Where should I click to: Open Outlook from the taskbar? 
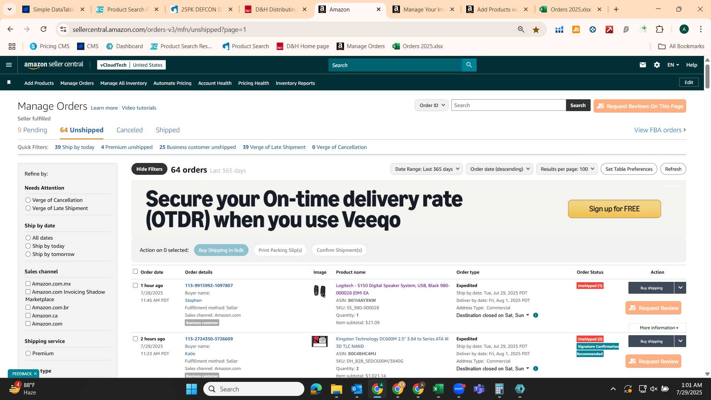click(x=357, y=389)
